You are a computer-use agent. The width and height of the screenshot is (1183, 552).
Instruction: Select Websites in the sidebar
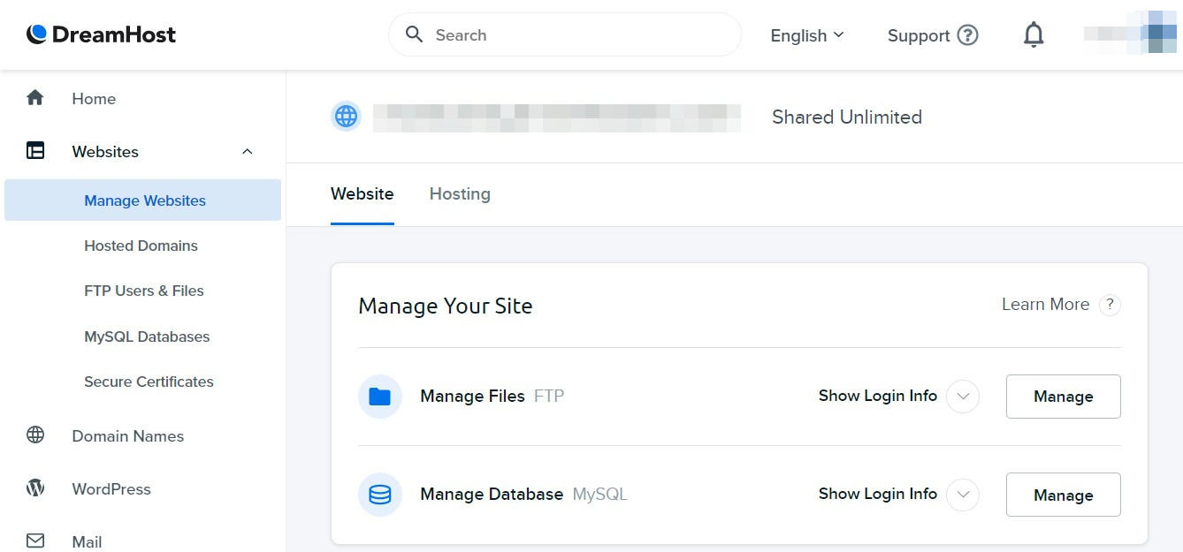coord(105,152)
